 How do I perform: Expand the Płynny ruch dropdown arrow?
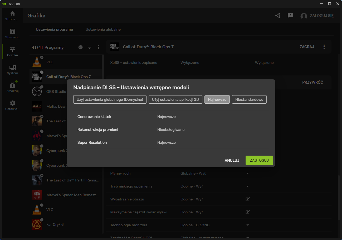(x=248, y=174)
